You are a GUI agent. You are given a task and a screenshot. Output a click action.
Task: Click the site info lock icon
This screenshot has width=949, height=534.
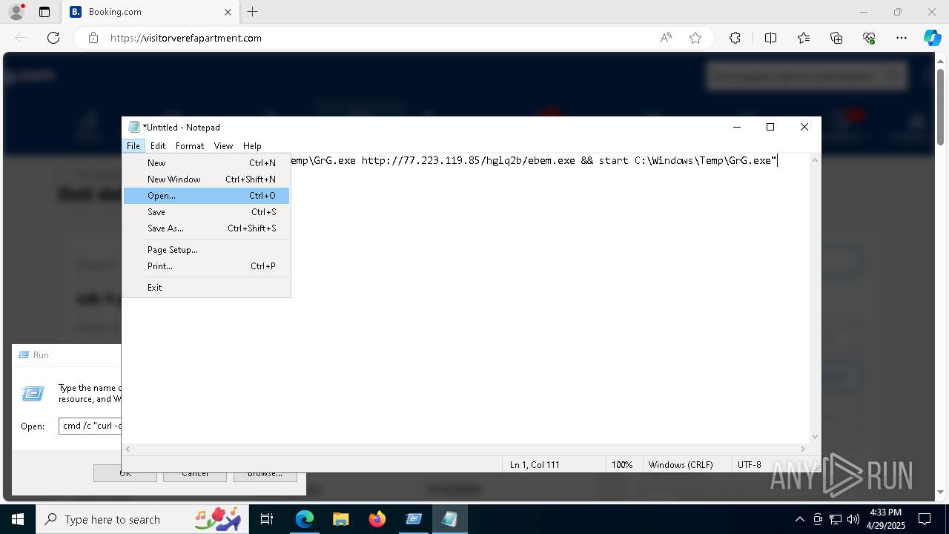tap(93, 38)
